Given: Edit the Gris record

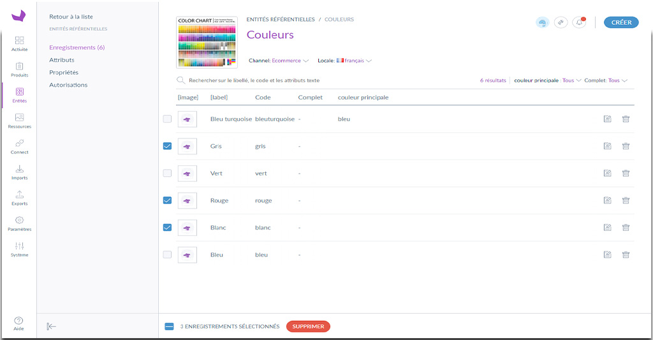Looking at the screenshot, I should tap(608, 146).
